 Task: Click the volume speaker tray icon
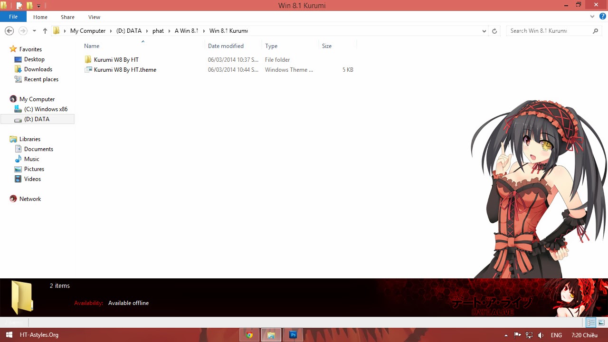pyautogui.click(x=541, y=335)
